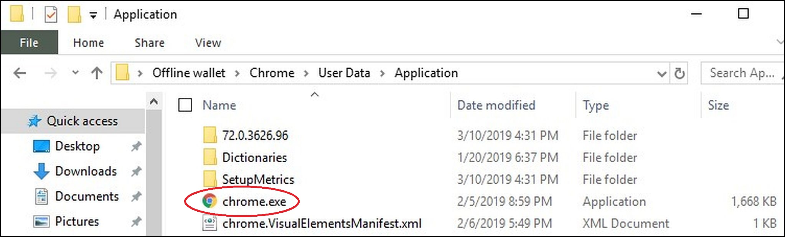Tick the select-all items checkbox

(x=185, y=105)
